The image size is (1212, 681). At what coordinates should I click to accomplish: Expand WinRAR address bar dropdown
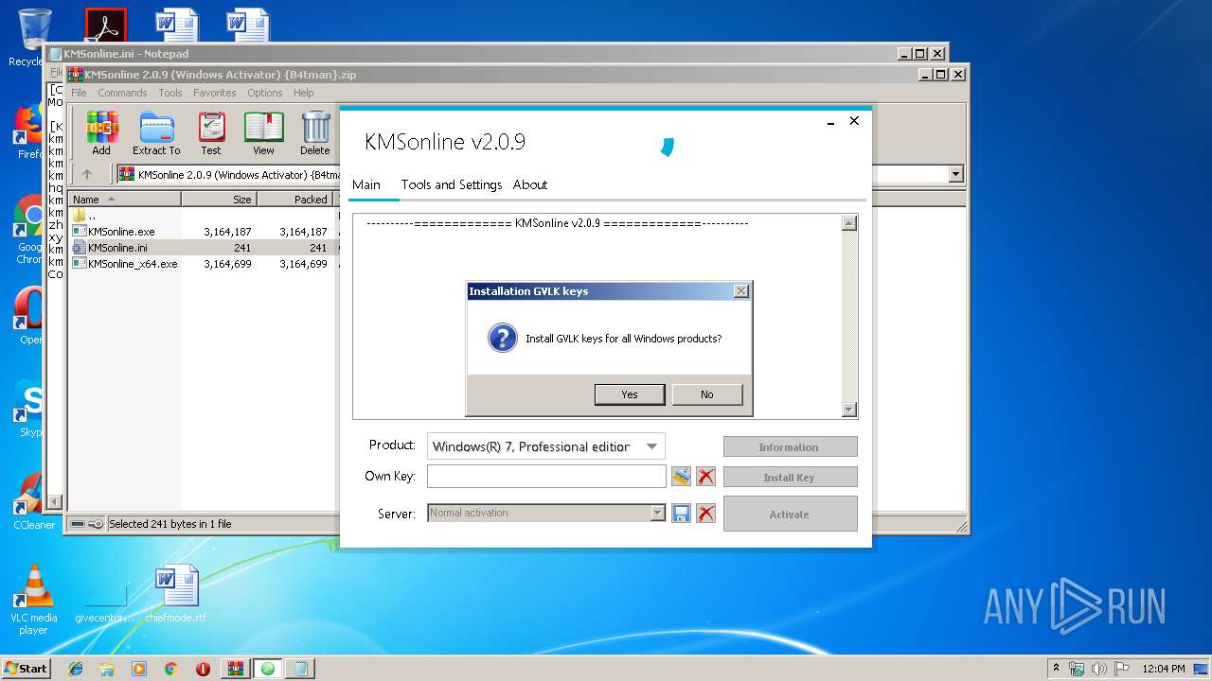coord(955,174)
